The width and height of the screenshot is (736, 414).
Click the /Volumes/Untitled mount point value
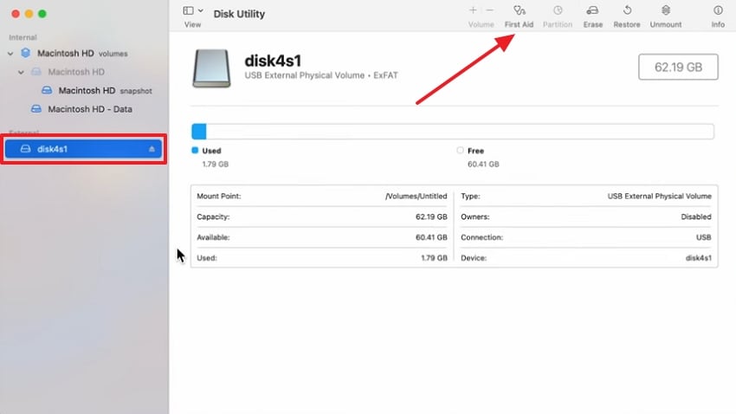tap(416, 197)
